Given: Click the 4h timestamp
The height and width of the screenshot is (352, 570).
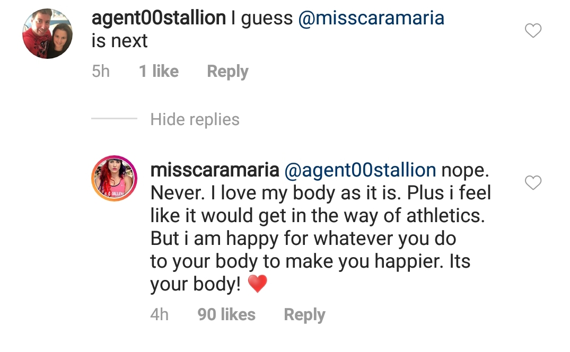Looking at the screenshot, I should point(159,314).
